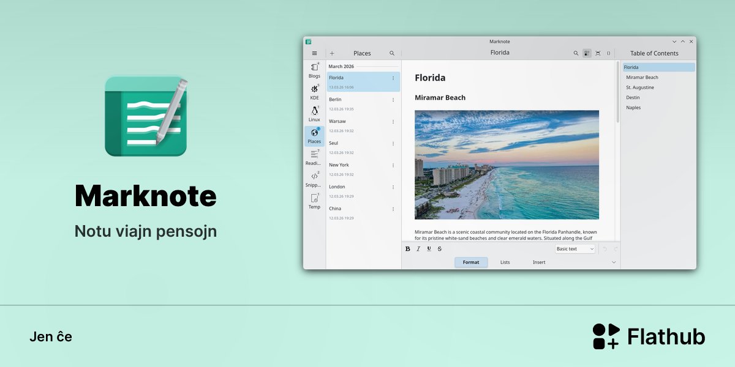The height and width of the screenshot is (367, 735).
Task: Open the Reading notebook
Action: (314, 157)
